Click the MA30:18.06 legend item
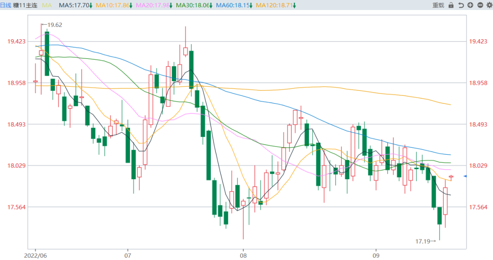 point(194,5)
